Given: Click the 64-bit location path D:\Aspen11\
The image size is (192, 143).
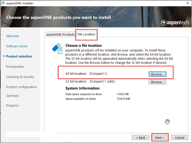Looking at the screenshot, I should pyautogui.click(x=99, y=74).
